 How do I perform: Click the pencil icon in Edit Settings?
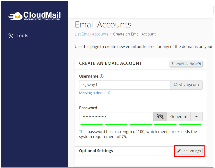click(x=179, y=151)
